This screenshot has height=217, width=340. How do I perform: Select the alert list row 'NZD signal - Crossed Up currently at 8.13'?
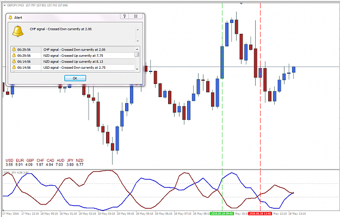(x=73, y=62)
